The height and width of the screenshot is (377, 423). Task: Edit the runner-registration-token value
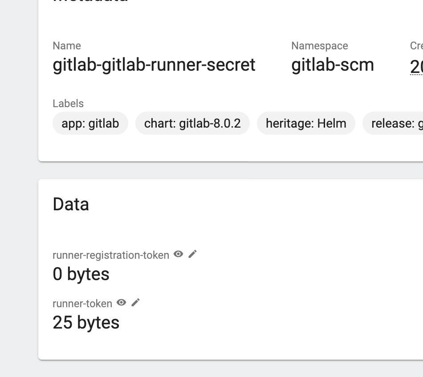pyautogui.click(x=192, y=254)
